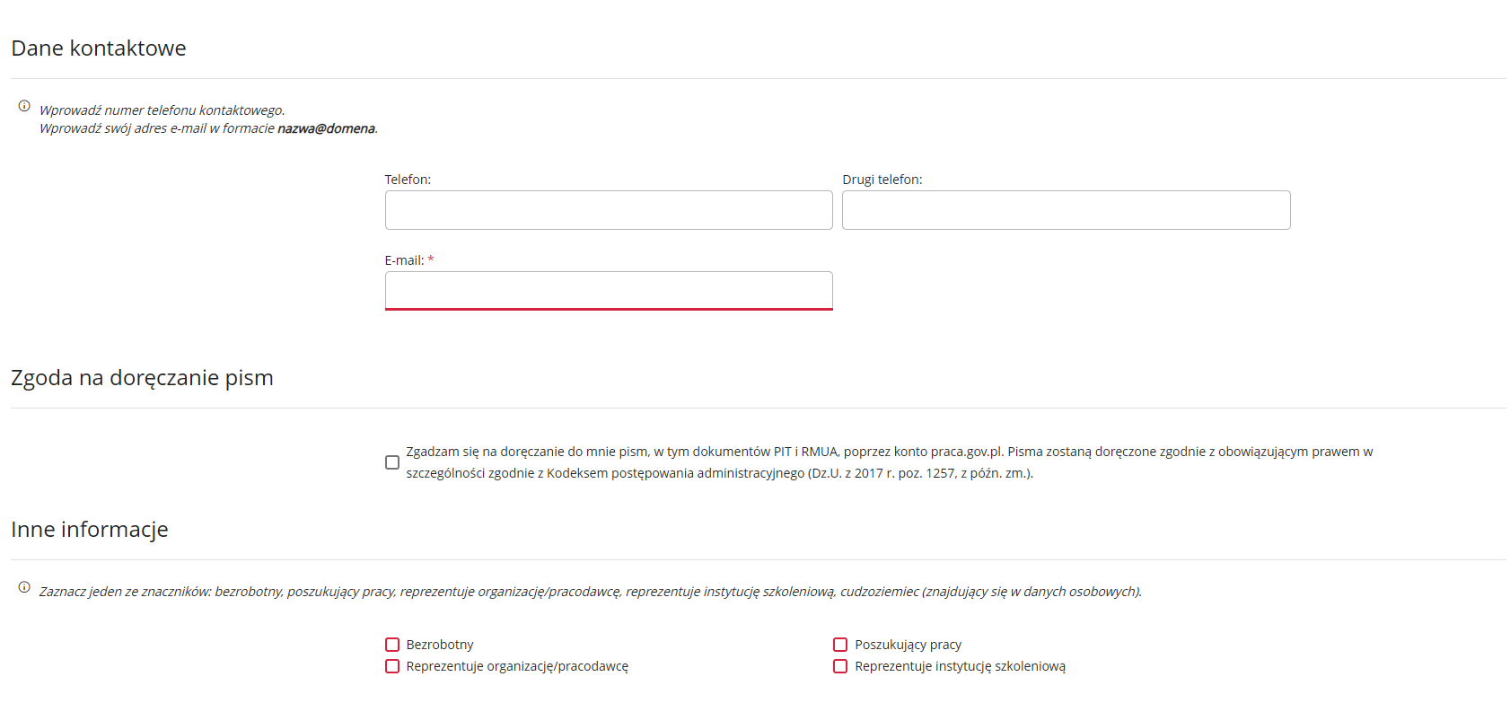Tick the consent checkbox for doręczanie pism
This screenshot has height=703, width=1510.
[392, 462]
